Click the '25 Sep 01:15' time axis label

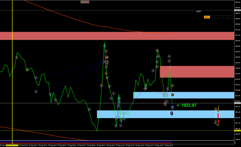[24, 145]
